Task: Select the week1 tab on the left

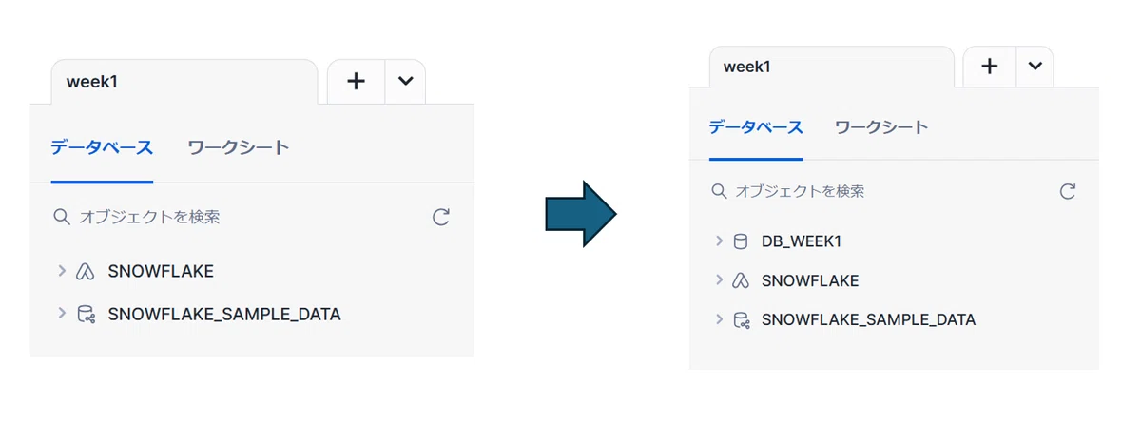Action: pyautogui.click(x=184, y=82)
